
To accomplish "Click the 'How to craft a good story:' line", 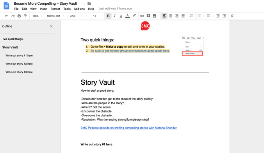I will (97, 91).
